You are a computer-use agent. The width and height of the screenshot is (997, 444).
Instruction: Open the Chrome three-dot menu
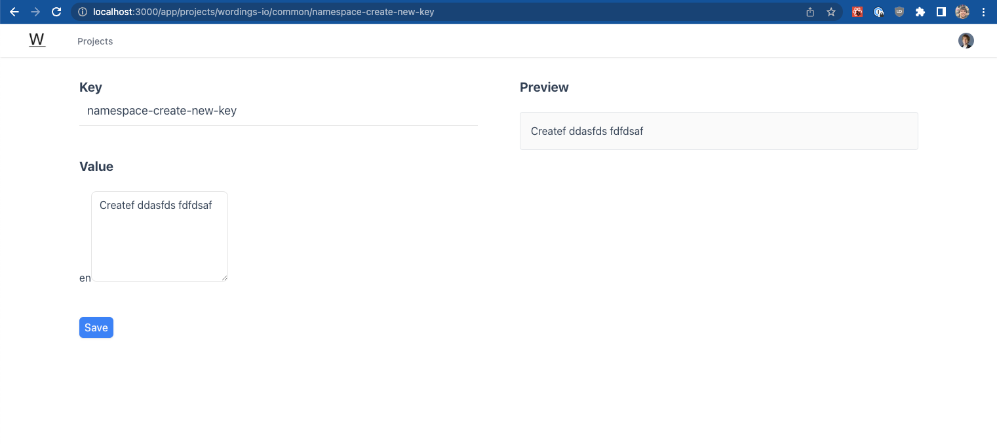[983, 12]
